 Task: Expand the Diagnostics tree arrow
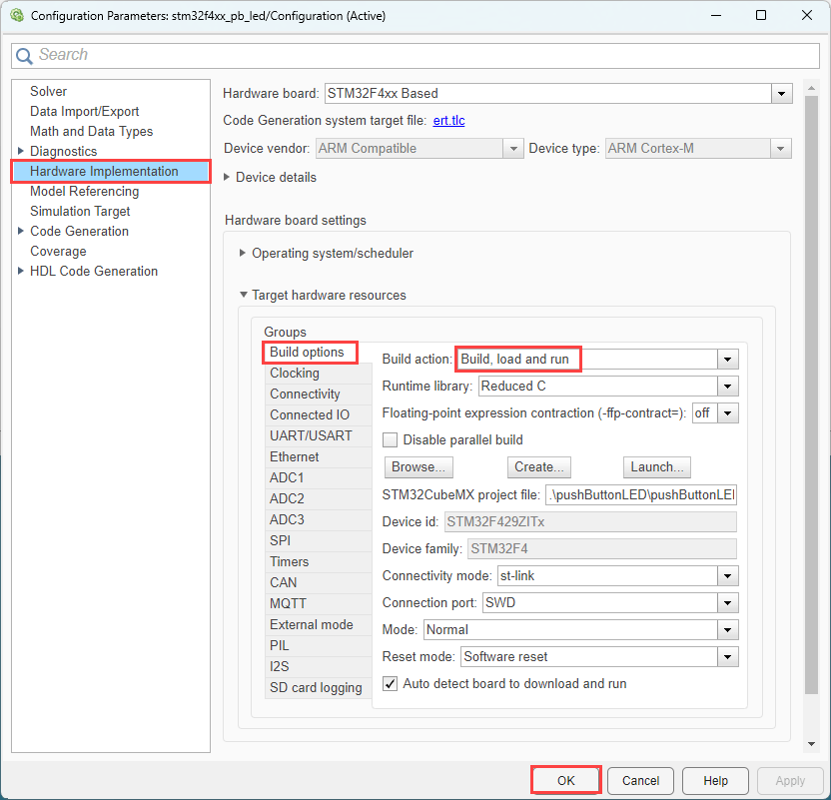[21, 151]
